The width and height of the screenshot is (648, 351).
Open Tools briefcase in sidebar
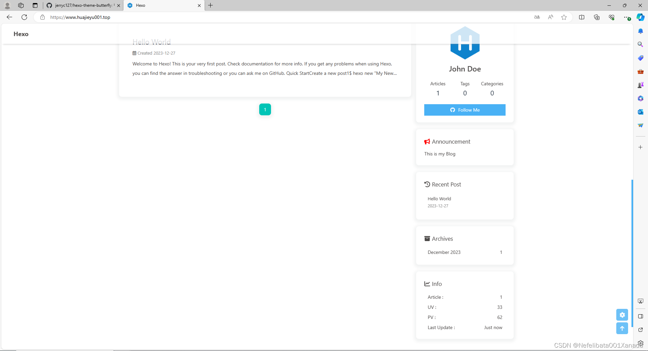coord(640,71)
